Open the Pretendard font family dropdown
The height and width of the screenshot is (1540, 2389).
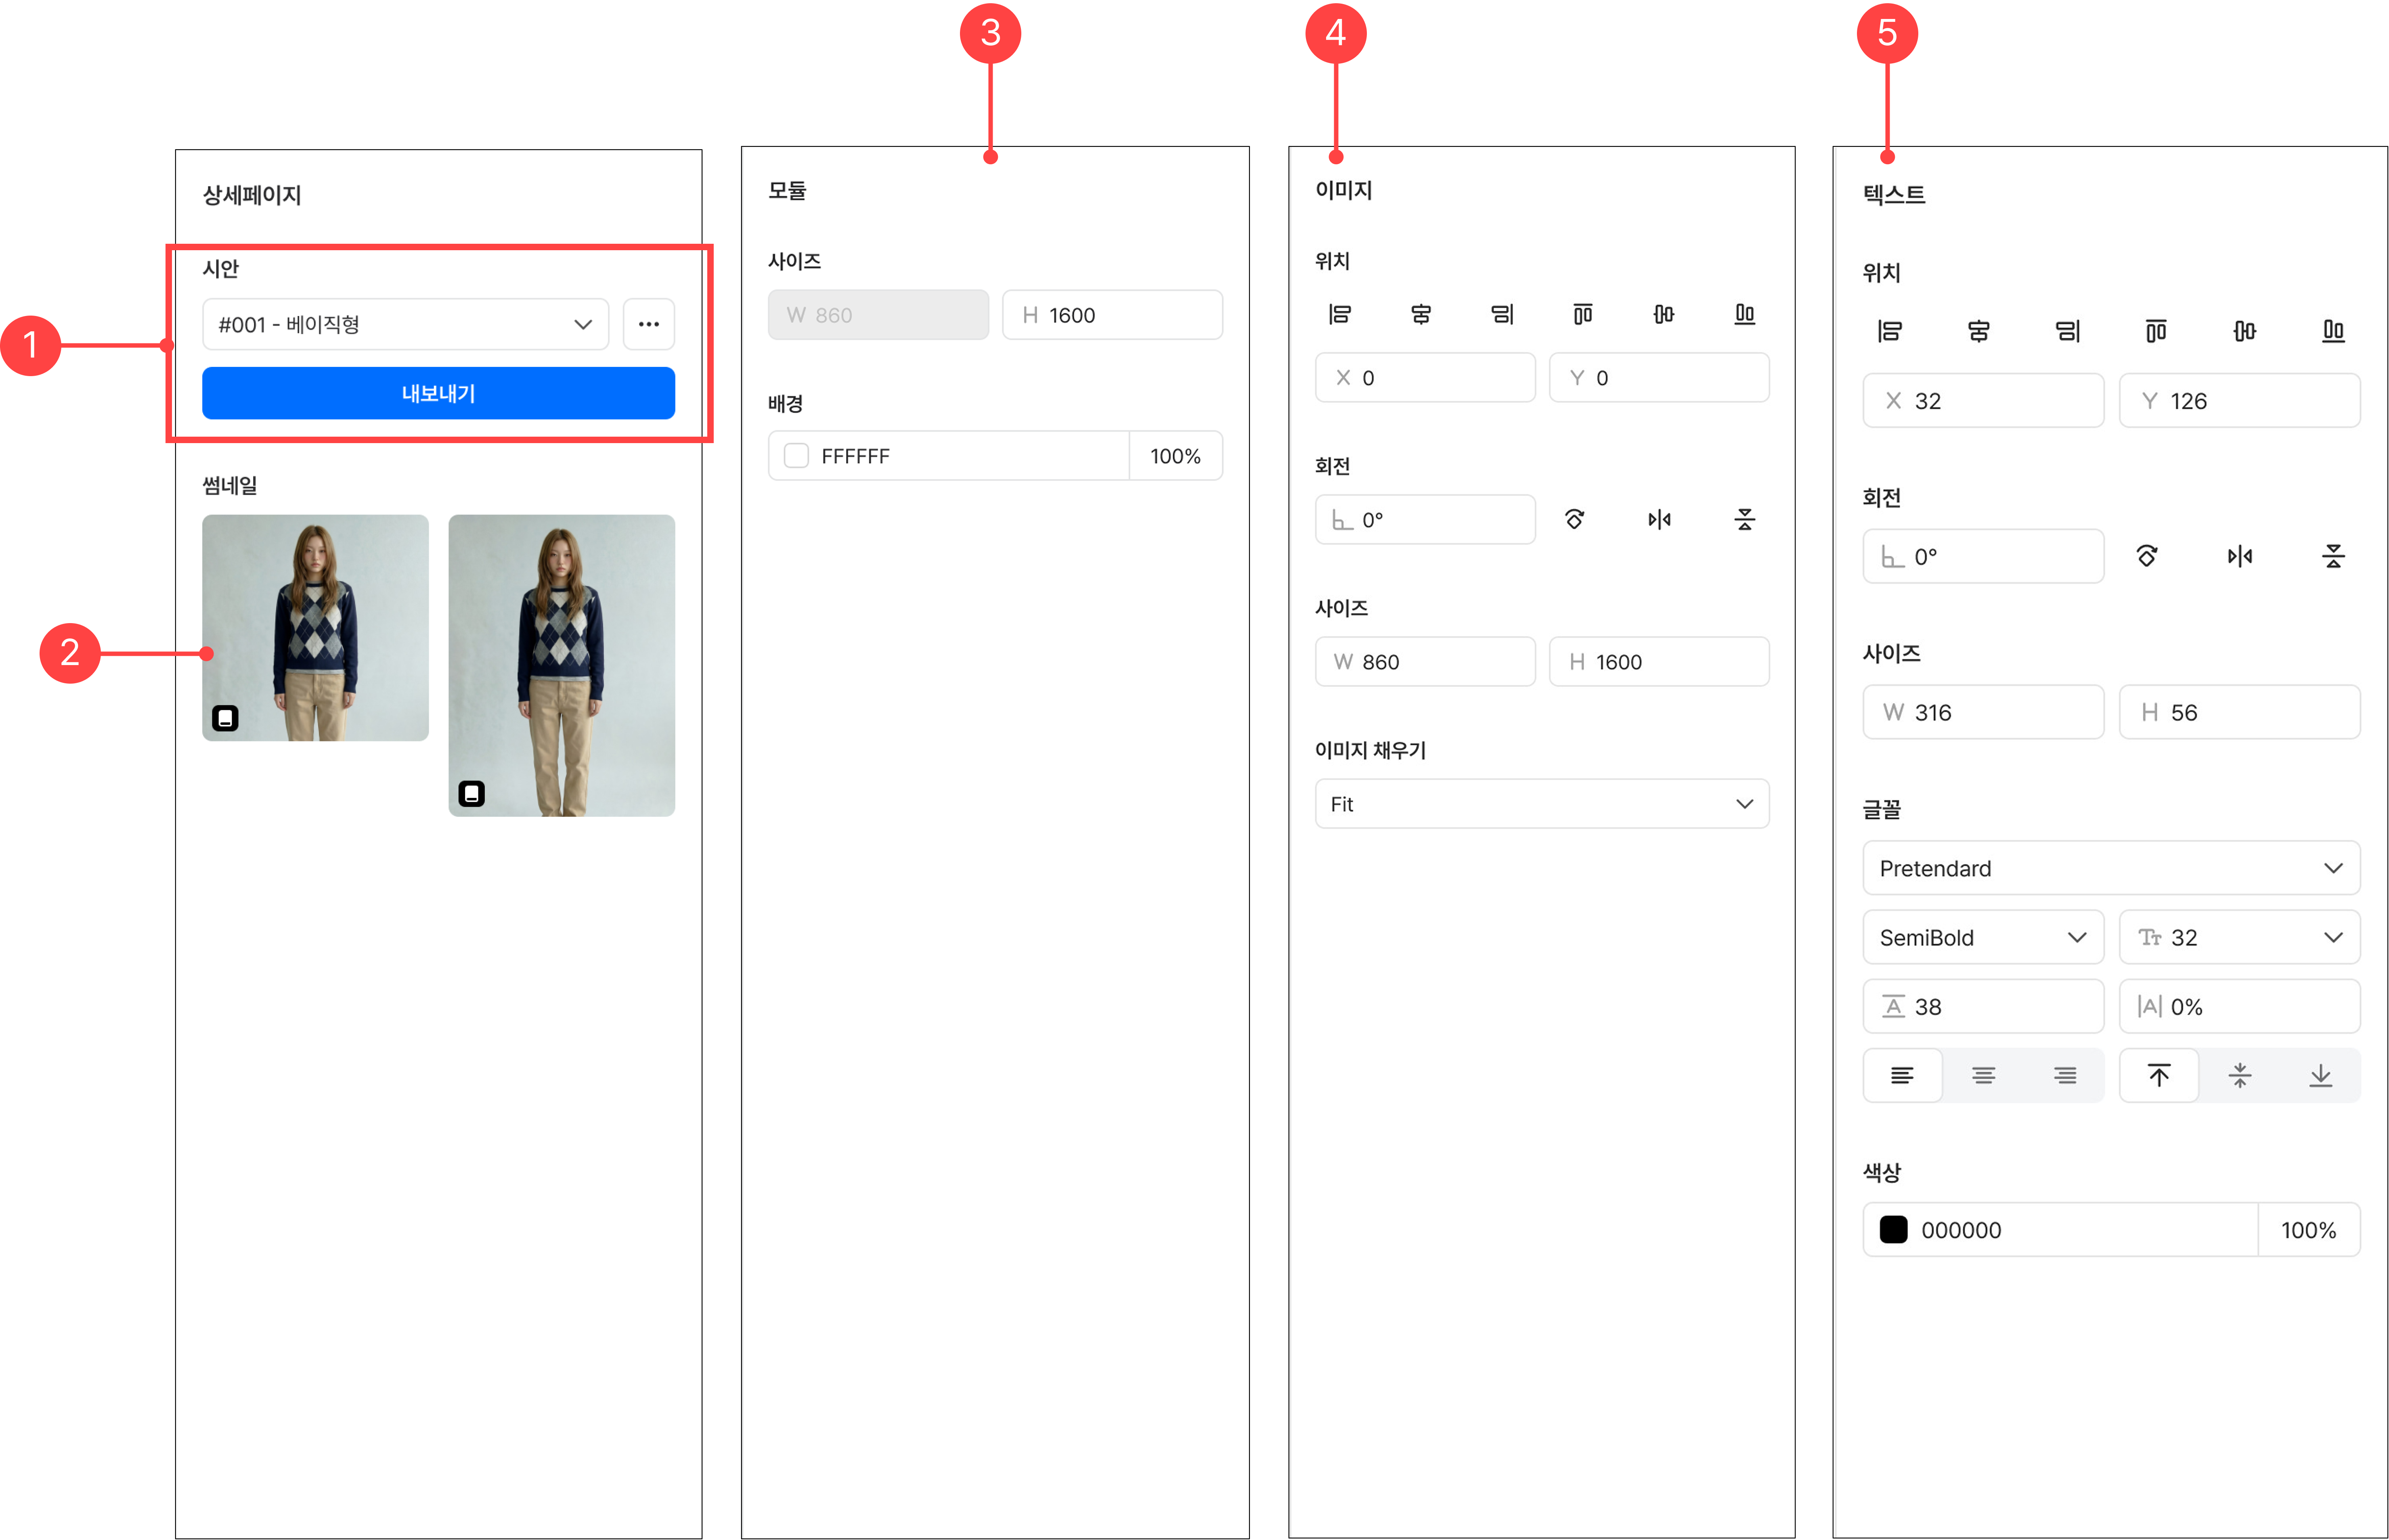coord(2112,868)
